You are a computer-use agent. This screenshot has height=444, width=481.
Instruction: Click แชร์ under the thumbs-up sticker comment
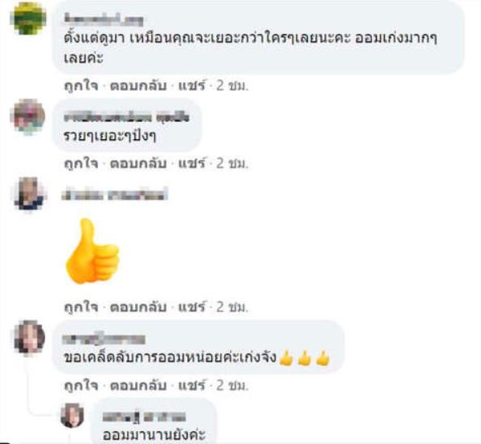click(x=192, y=307)
